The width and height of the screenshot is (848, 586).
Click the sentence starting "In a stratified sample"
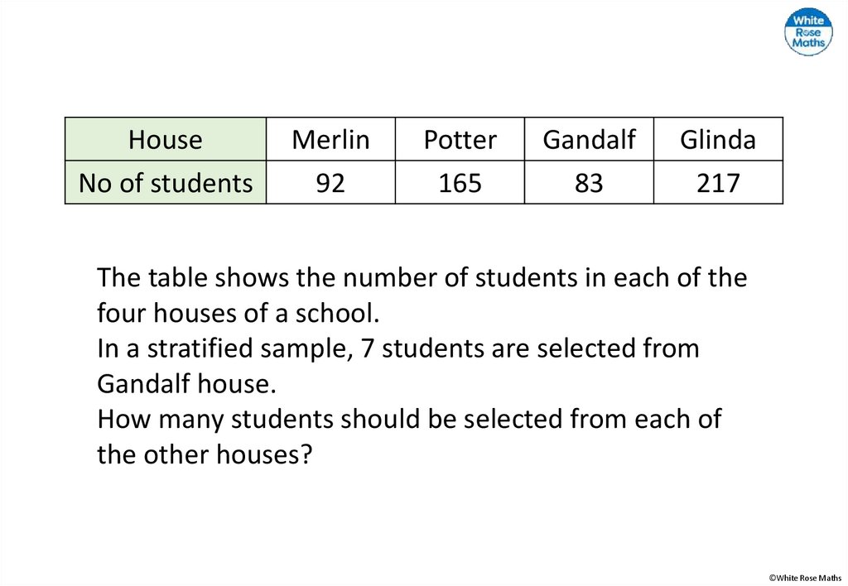(x=397, y=348)
